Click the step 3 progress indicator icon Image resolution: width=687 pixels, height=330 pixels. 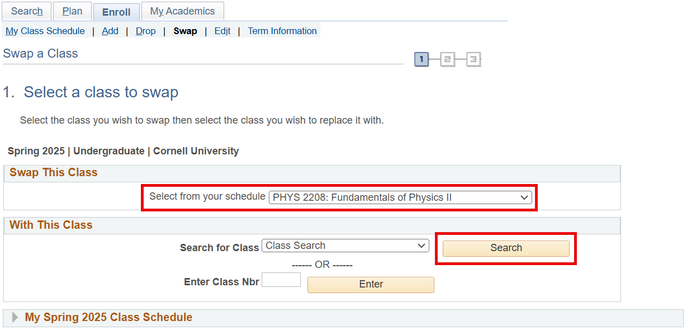(473, 59)
